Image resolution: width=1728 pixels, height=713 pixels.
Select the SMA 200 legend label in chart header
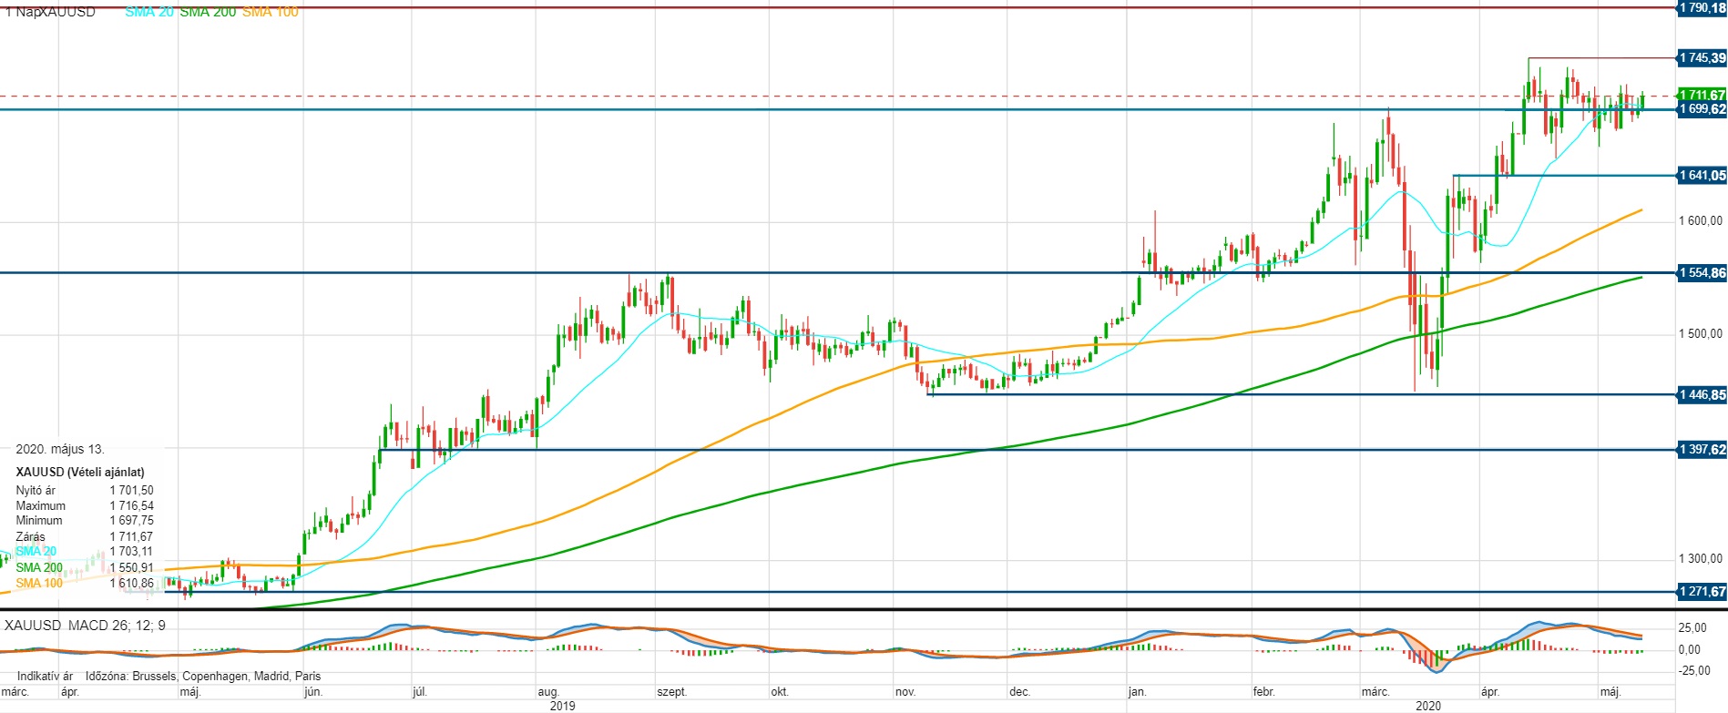coord(208,12)
